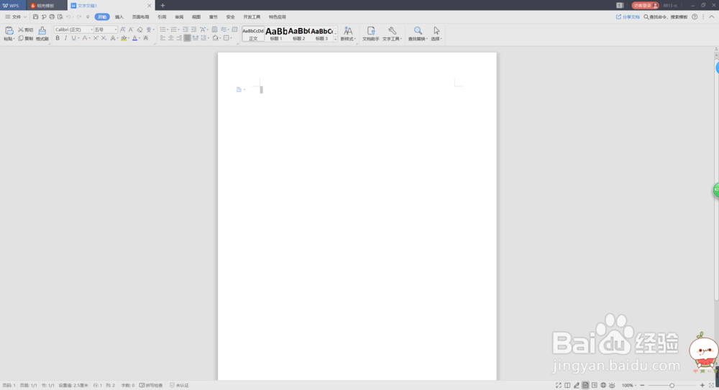Click the Print icon in quick access bar
Image resolution: width=719 pixels, height=390 pixels.
pos(52,17)
